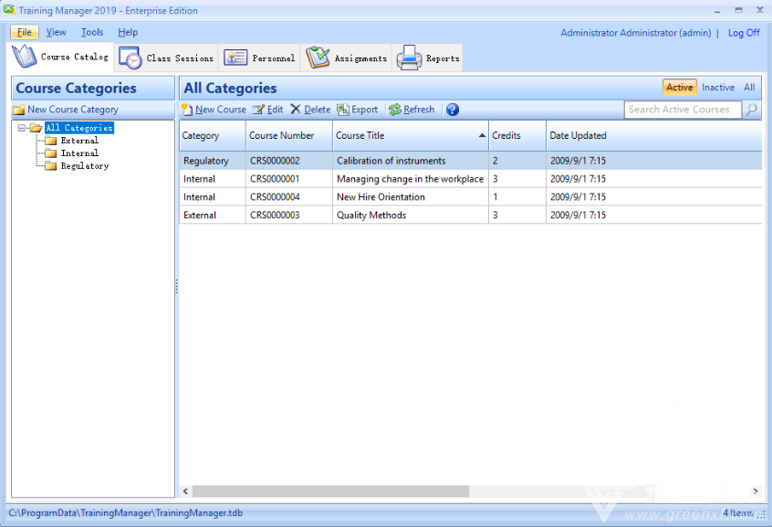Refresh the course list
The image size is (772, 527).
click(395, 110)
